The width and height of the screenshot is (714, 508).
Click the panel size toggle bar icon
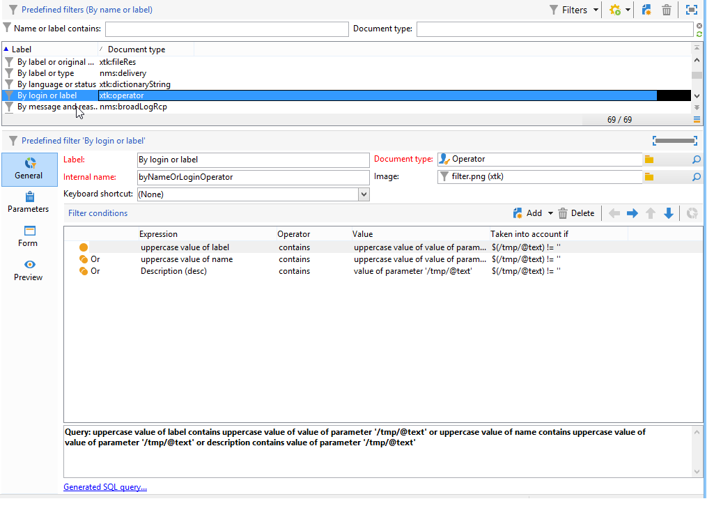pyautogui.click(x=675, y=141)
